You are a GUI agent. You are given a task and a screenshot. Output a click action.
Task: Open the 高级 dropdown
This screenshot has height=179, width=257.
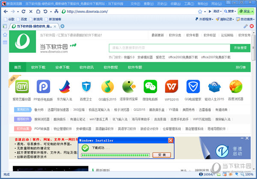pos(217,12)
